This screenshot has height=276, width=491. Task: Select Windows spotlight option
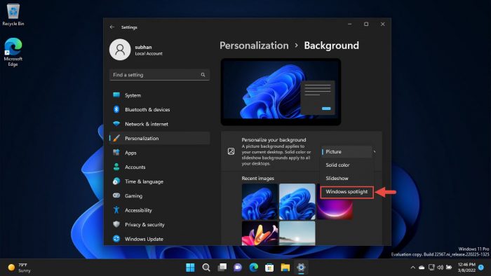pos(347,192)
